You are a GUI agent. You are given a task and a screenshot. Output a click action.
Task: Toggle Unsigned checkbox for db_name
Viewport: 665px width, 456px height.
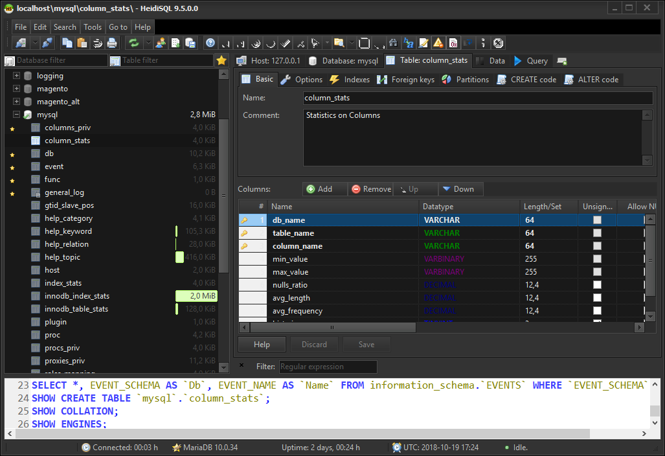[x=597, y=220]
